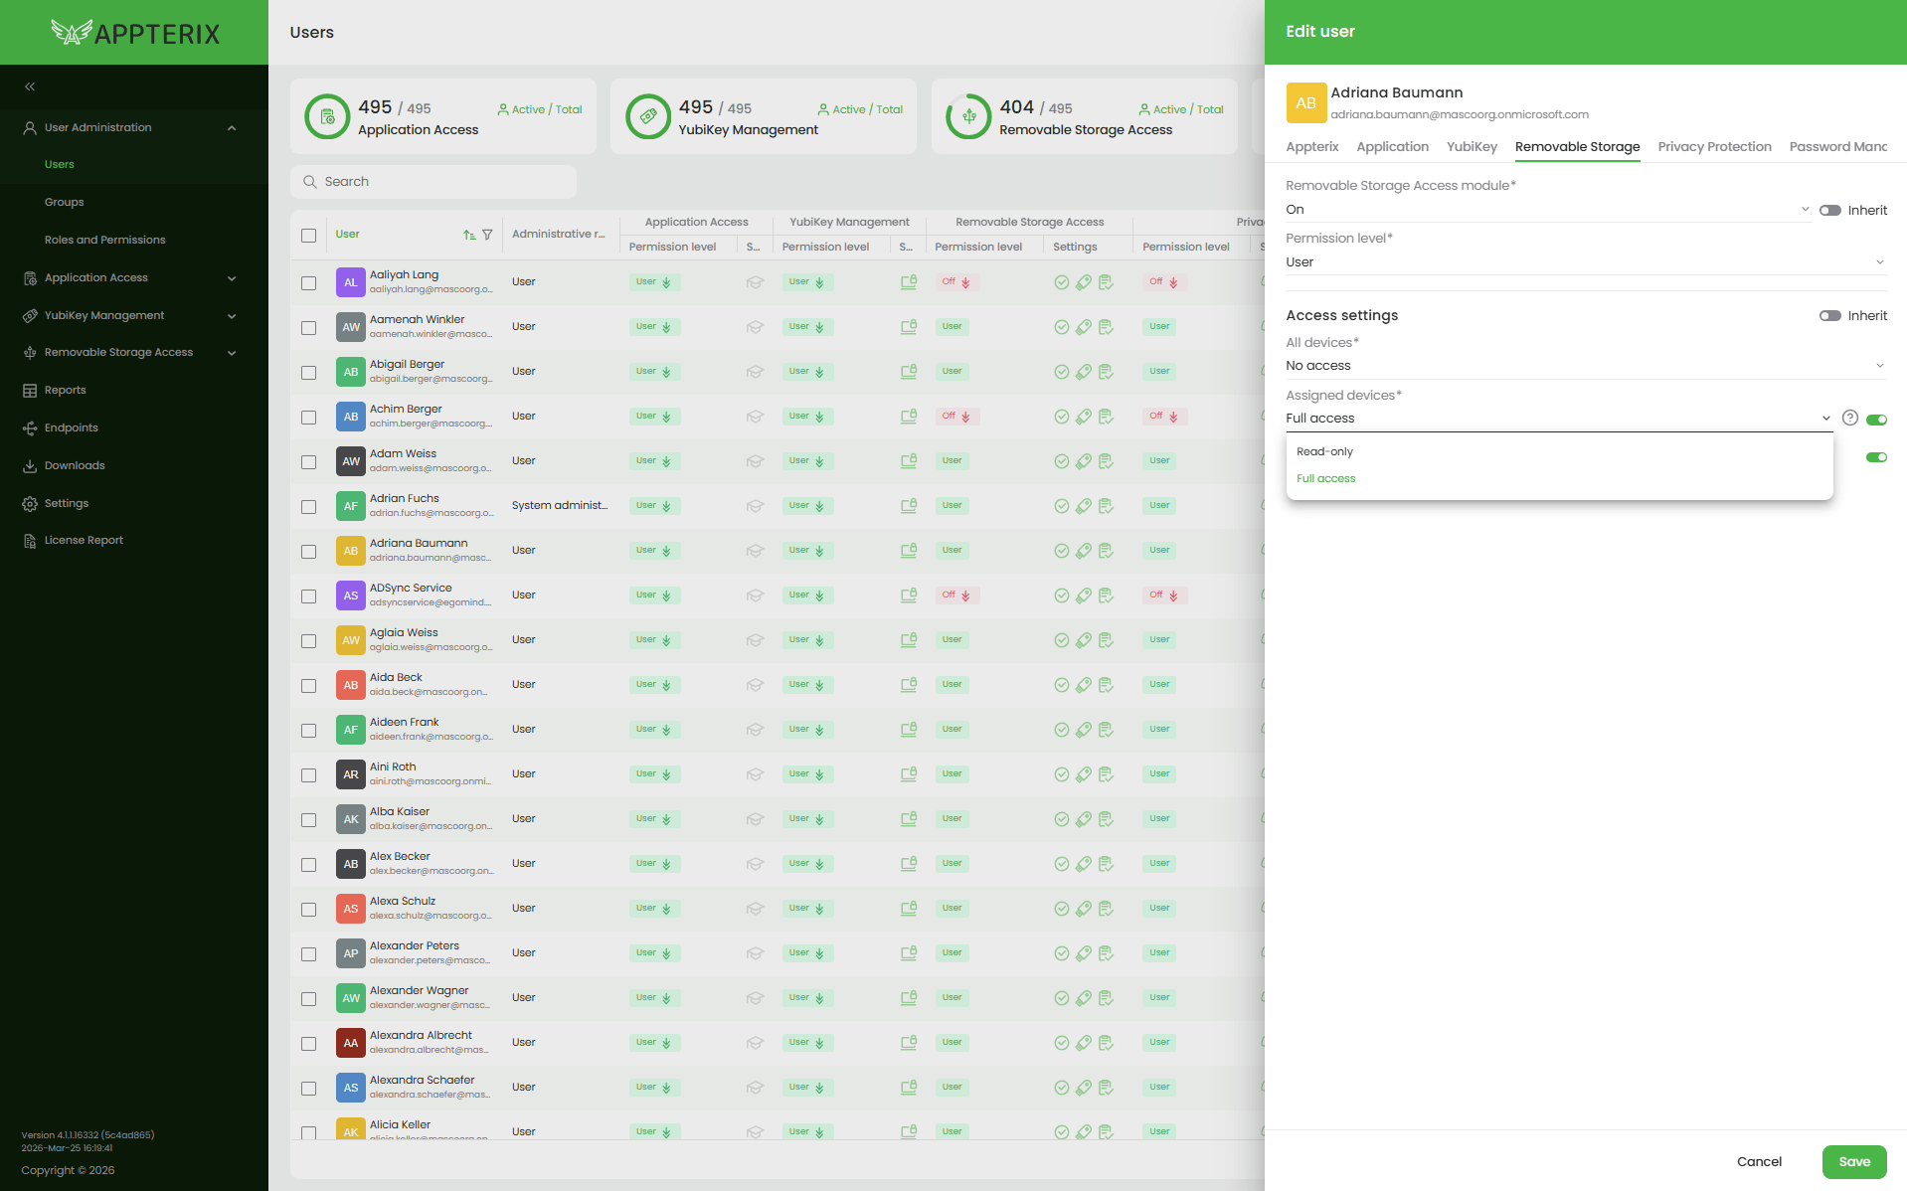Viewport: 1907px width, 1191px height.
Task: Tick the select-all users checkbox
Action: point(309,236)
